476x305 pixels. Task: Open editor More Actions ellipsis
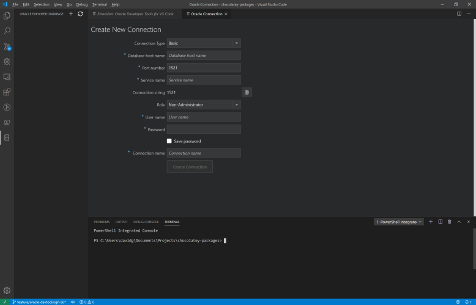click(469, 13)
